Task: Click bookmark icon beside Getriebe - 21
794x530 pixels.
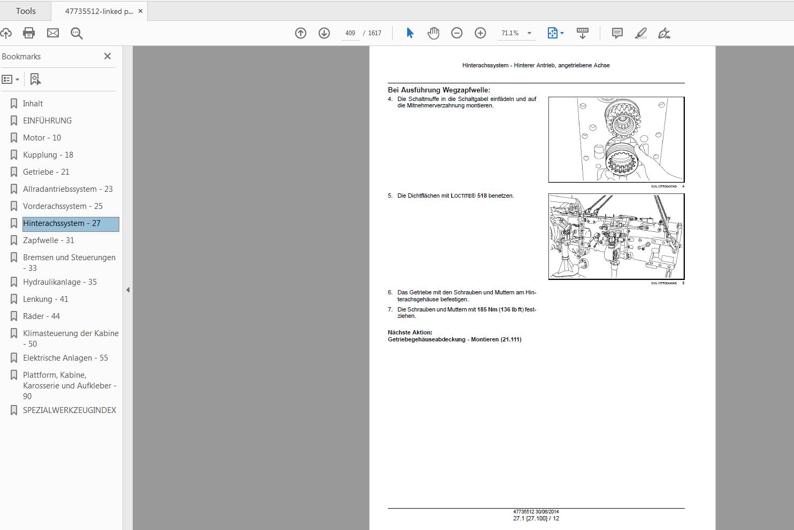Action: [x=14, y=172]
